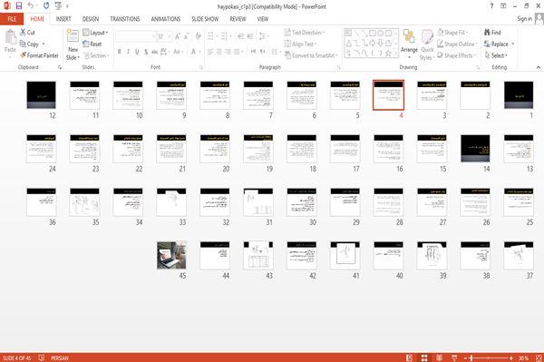Open the Copy dropdown arrow
Screen dimensions: 544x362
[44, 44]
